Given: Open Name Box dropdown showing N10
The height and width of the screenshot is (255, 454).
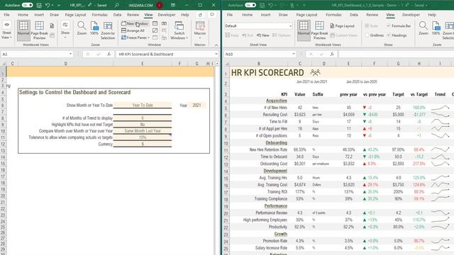Looking at the screenshot, I should (x=294, y=54).
